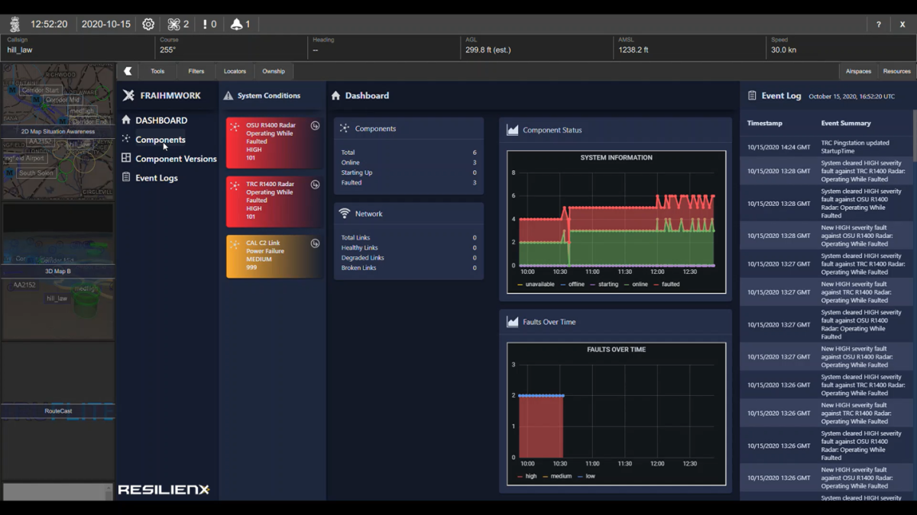The height and width of the screenshot is (515, 917).
Task: Toggle the 'faulted' series in Component Status legend
Action: coord(670,285)
